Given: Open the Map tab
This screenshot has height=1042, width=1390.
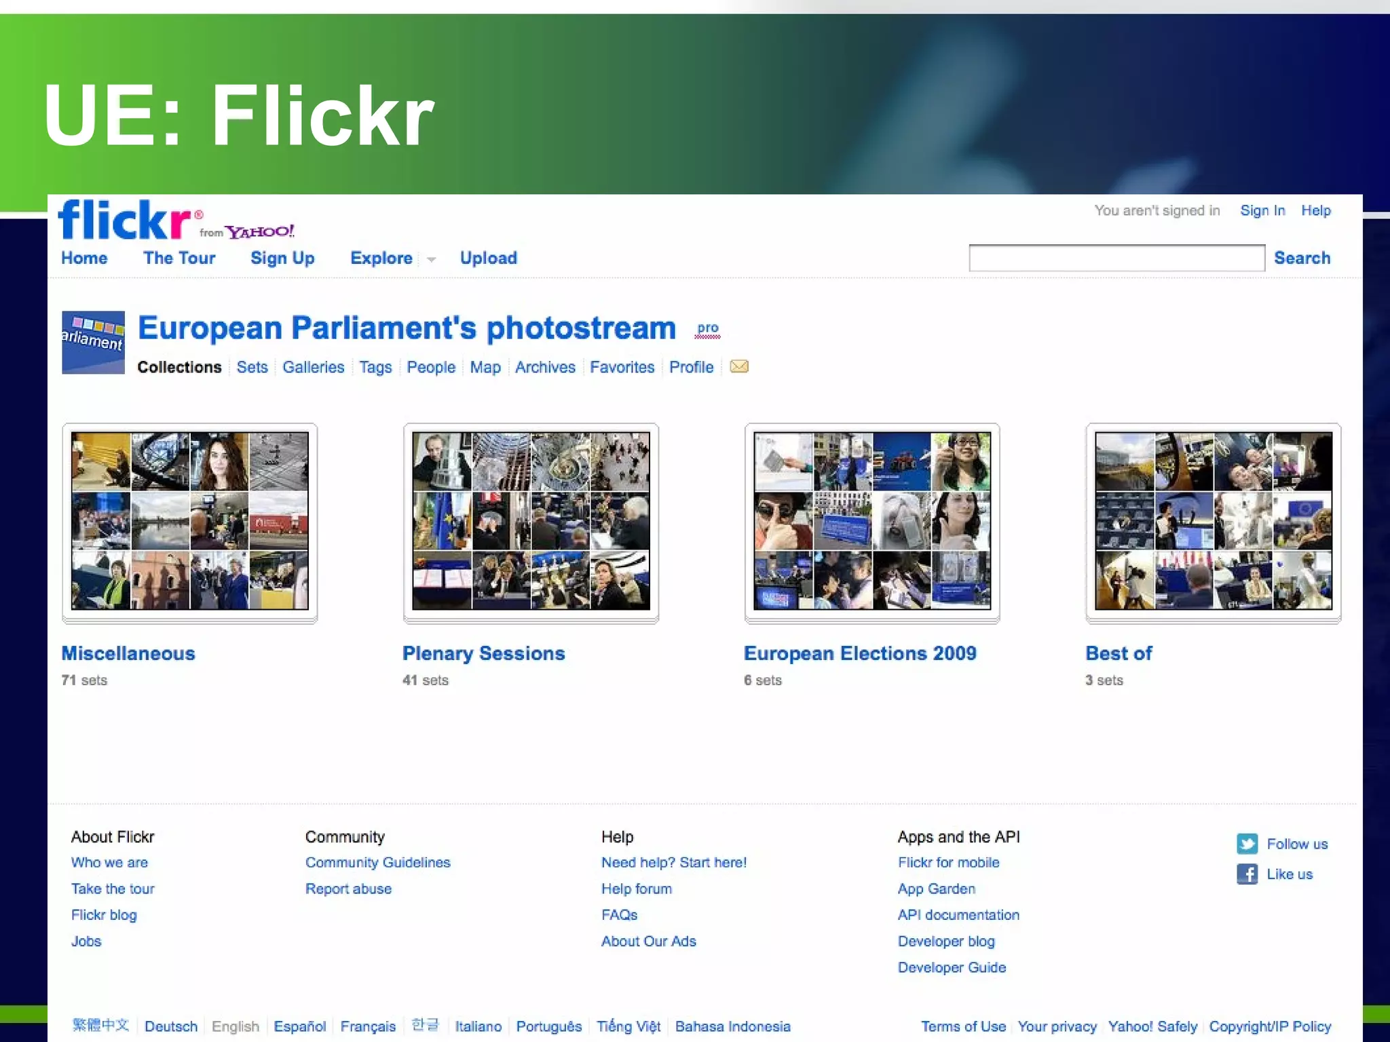Looking at the screenshot, I should tap(485, 367).
